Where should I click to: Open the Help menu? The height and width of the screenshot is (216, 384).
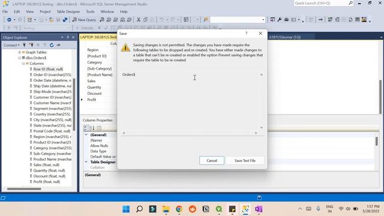click(x=124, y=11)
